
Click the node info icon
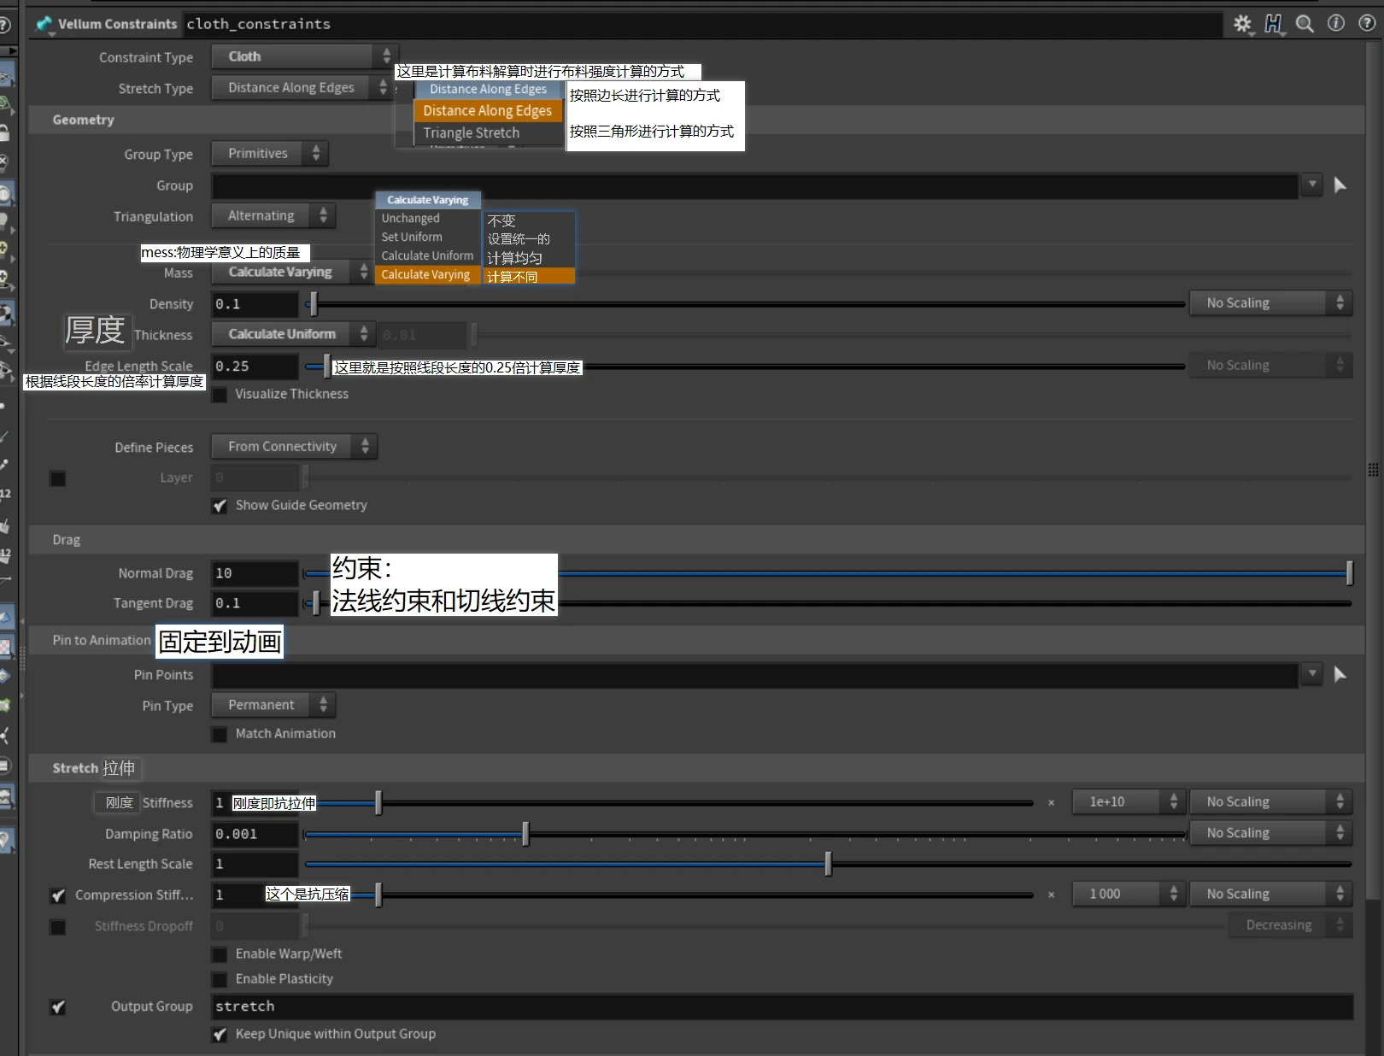click(x=1334, y=24)
